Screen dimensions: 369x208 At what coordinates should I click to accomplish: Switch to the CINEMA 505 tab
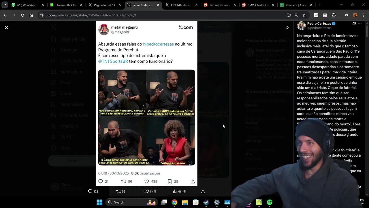[181, 5]
